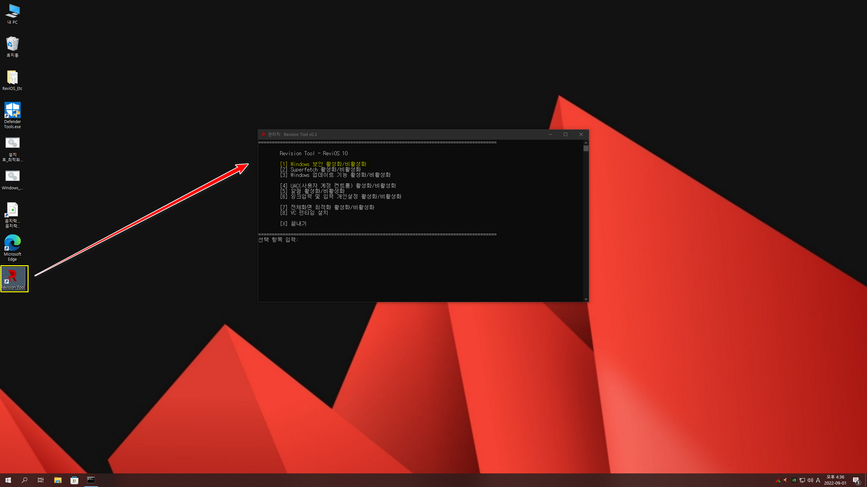Toggle the IME input mode A indicator
867x487 pixels.
tap(818, 480)
